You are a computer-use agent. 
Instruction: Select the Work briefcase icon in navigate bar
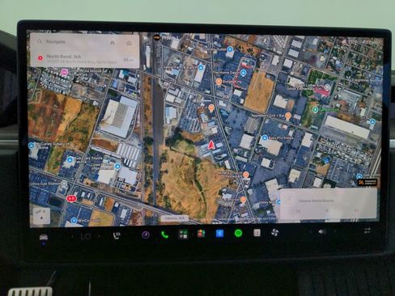point(130,43)
